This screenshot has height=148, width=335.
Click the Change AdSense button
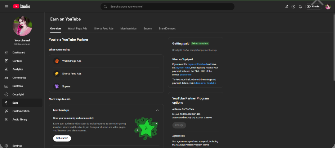(179, 125)
